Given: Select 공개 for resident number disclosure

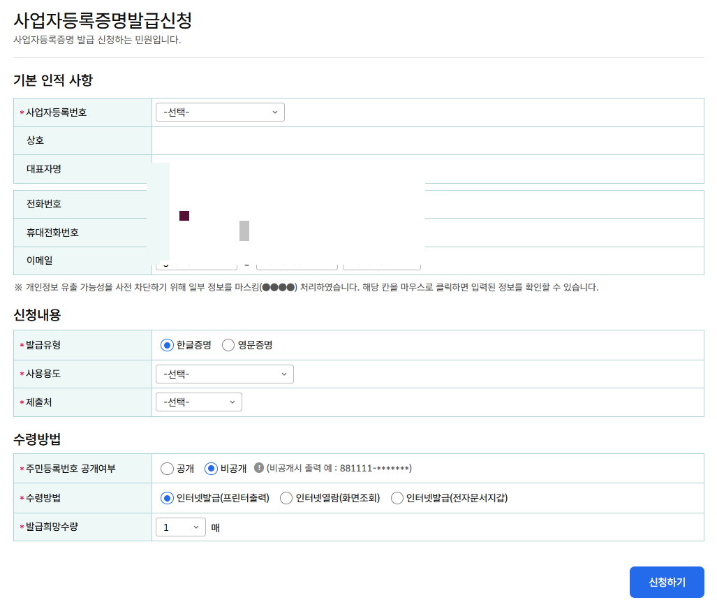Looking at the screenshot, I should point(167,468).
